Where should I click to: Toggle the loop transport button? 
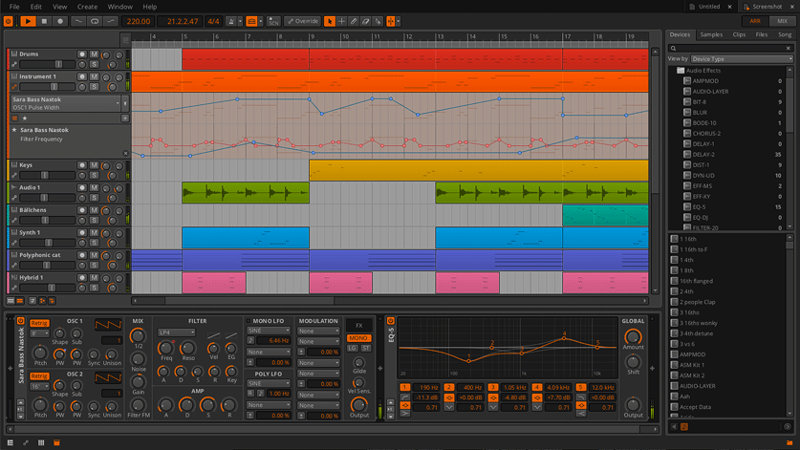[95, 21]
